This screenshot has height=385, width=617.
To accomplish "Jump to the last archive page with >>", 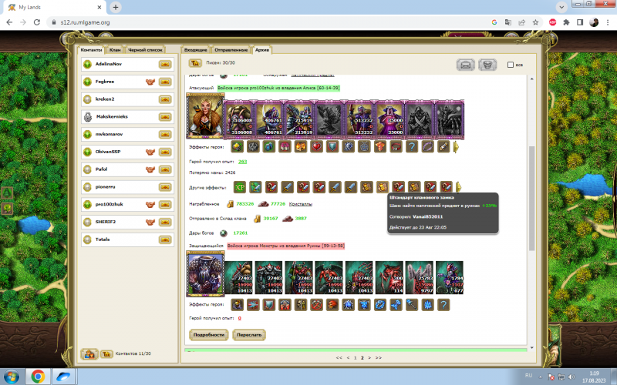I will (379, 358).
